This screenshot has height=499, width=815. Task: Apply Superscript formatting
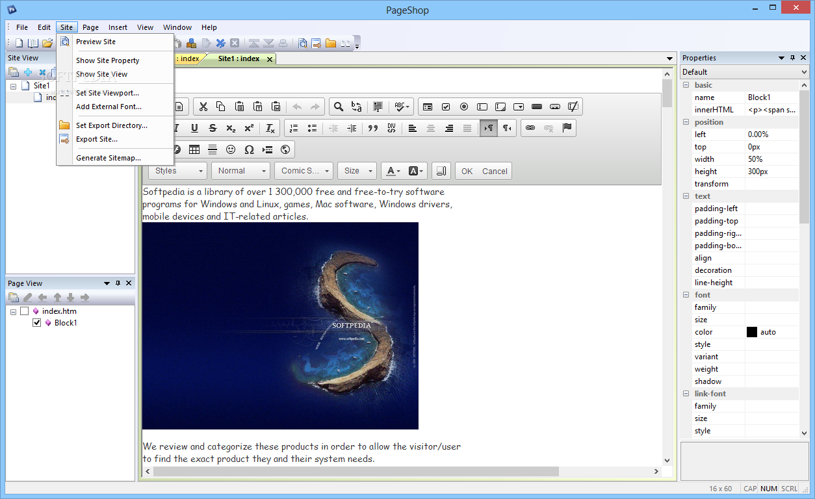click(x=249, y=128)
